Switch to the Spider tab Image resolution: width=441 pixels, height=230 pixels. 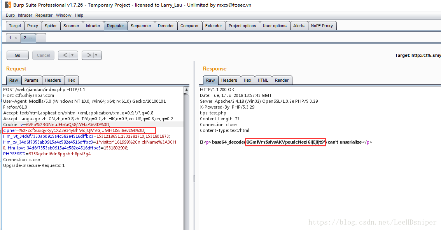(51, 26)
